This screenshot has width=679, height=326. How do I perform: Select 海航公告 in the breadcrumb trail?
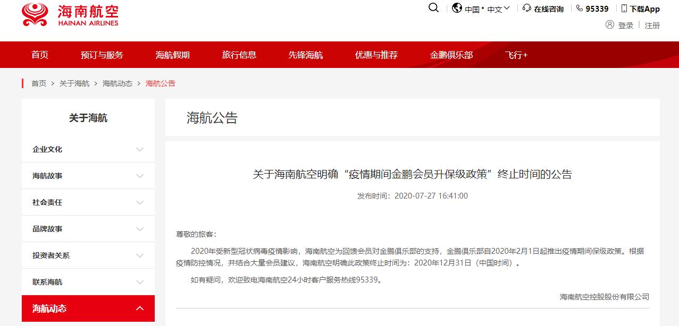[x=161, y=83]
